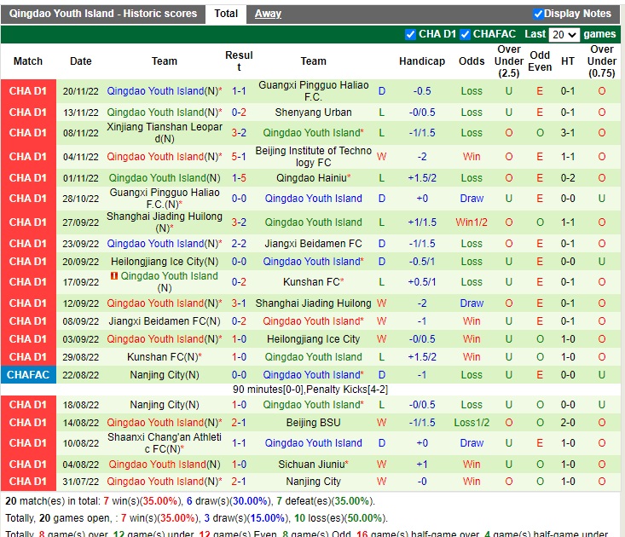Screen dimensions: 625x537
Task: Open Guangxi Pingguo Haliao F.C. in the 20/11/22 row
Action: click(x=313, y=91)
